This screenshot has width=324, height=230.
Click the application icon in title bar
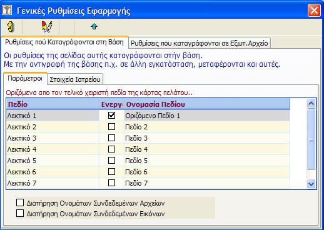click(7, 10)
